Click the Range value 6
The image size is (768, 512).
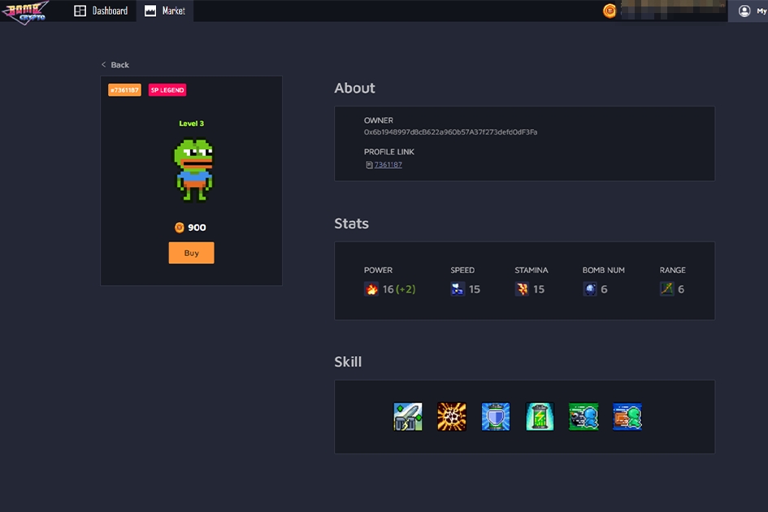pos(681,289)
